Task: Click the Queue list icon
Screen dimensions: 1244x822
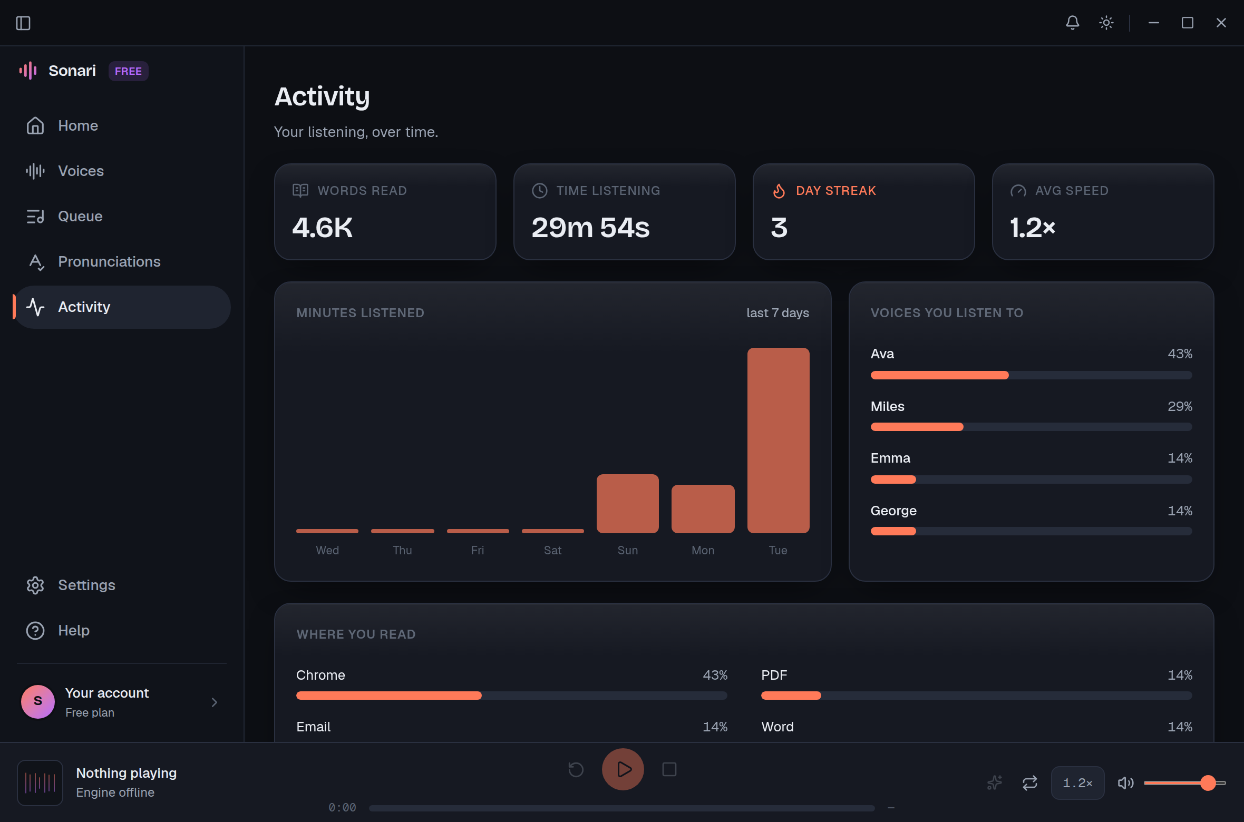Action: [x=35, y=216]
